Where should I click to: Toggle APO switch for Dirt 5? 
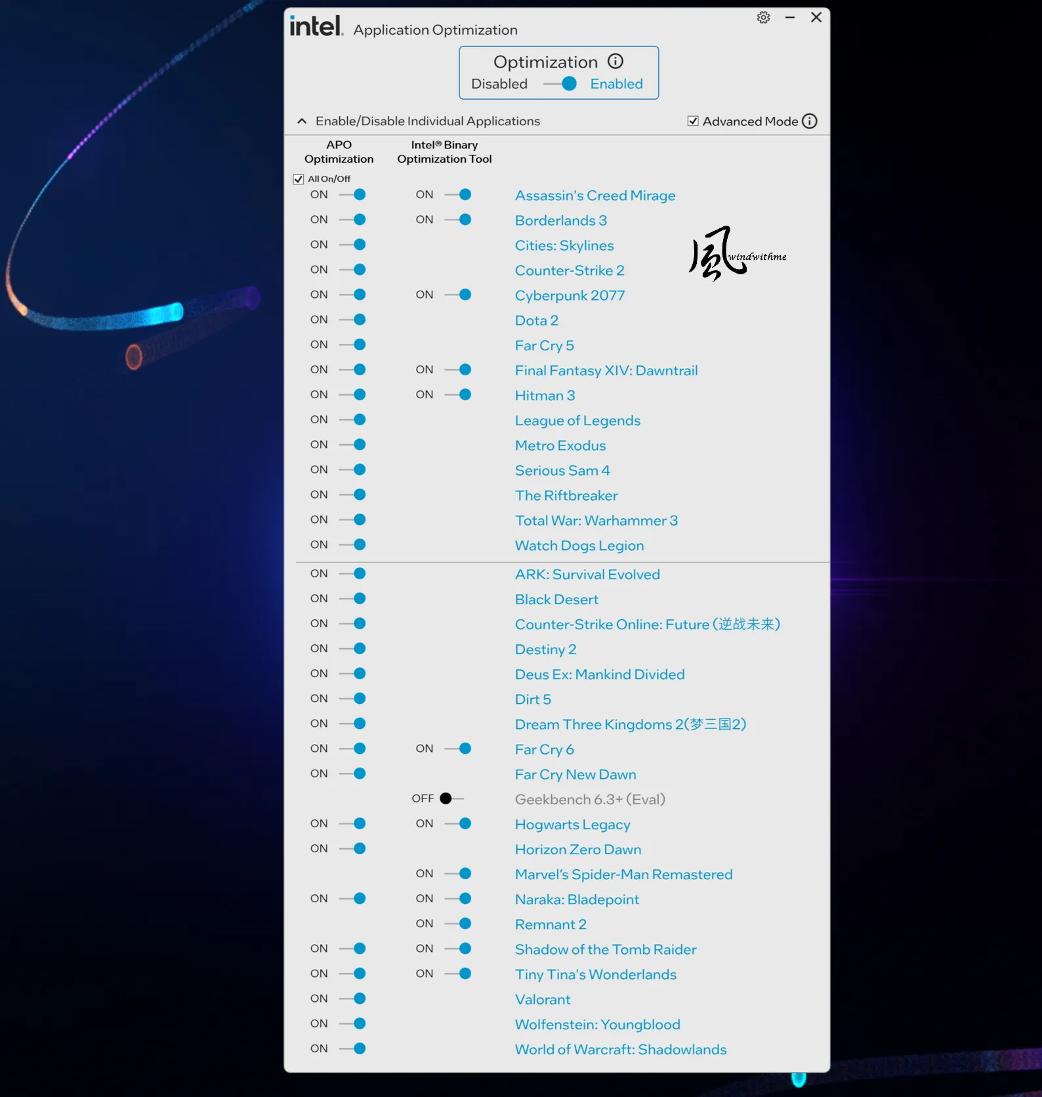[x=352, y=699]
